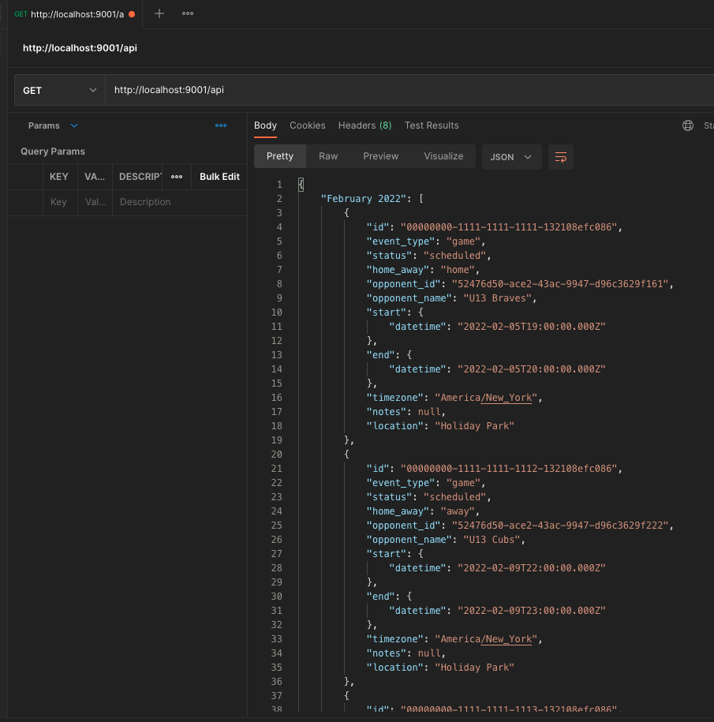Click the unsaved orange dot on the request tab
Screen dimensions: 714x722
[x=132, y=14]
